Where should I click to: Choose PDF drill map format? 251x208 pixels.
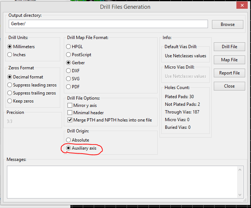pyautogui.click(x=73, y=86)
